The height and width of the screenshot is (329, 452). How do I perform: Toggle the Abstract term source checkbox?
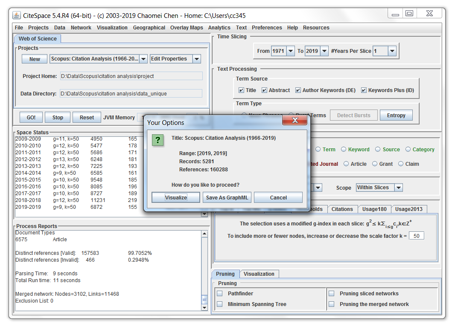(x=264, y=90)
